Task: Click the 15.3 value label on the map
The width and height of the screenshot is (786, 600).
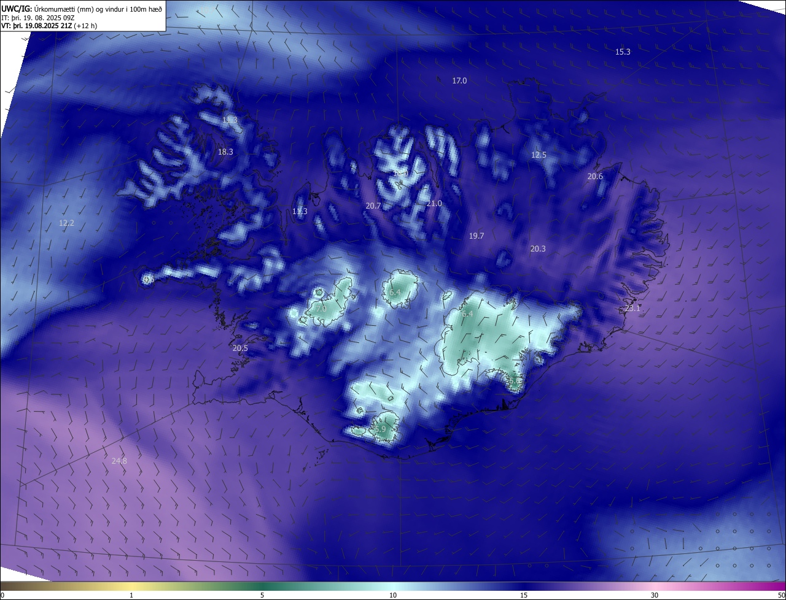Action: pos(623,52)
